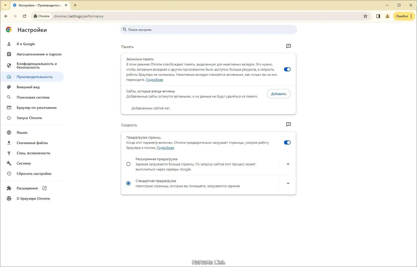417x267 pixels.
Task: Click the Сайты, которые всегда активны heading
Action: click(x=150, y=91)
